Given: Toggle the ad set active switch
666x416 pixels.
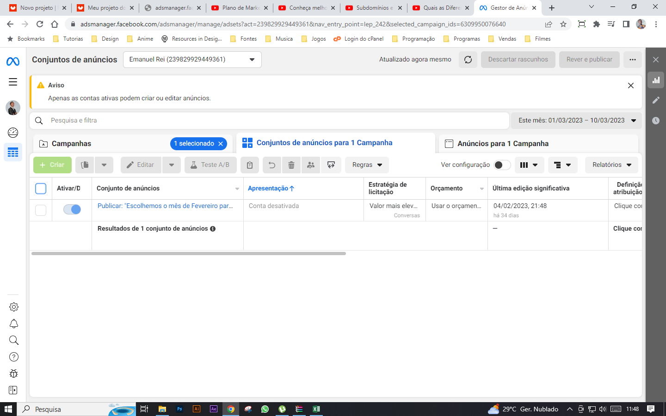Looking at the screenshot, I should (72, 209).
